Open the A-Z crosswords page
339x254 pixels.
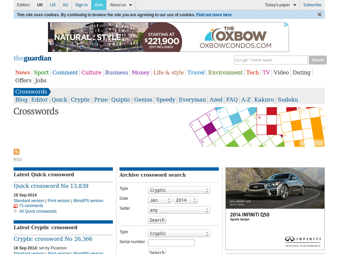coord(246,100)
